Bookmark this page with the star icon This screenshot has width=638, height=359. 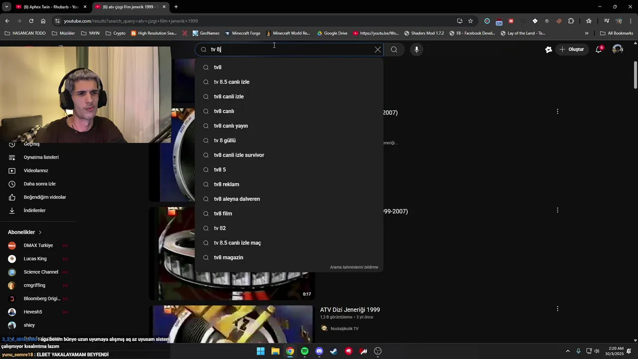pyautogui.click(x=471, y=21)
